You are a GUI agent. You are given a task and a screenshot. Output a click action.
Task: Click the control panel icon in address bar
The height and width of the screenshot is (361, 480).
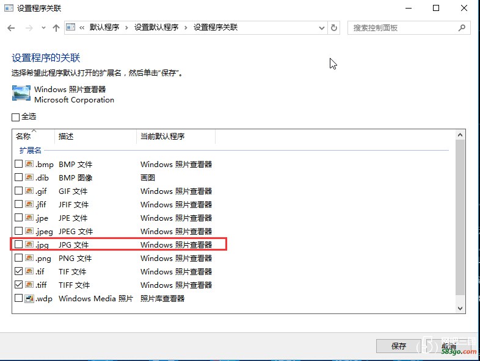tap(71, 27)
